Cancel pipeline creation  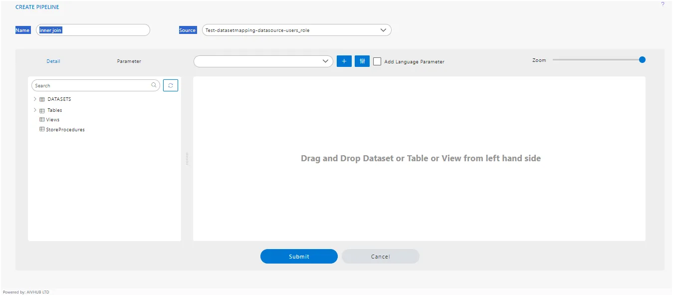(380, 256)
